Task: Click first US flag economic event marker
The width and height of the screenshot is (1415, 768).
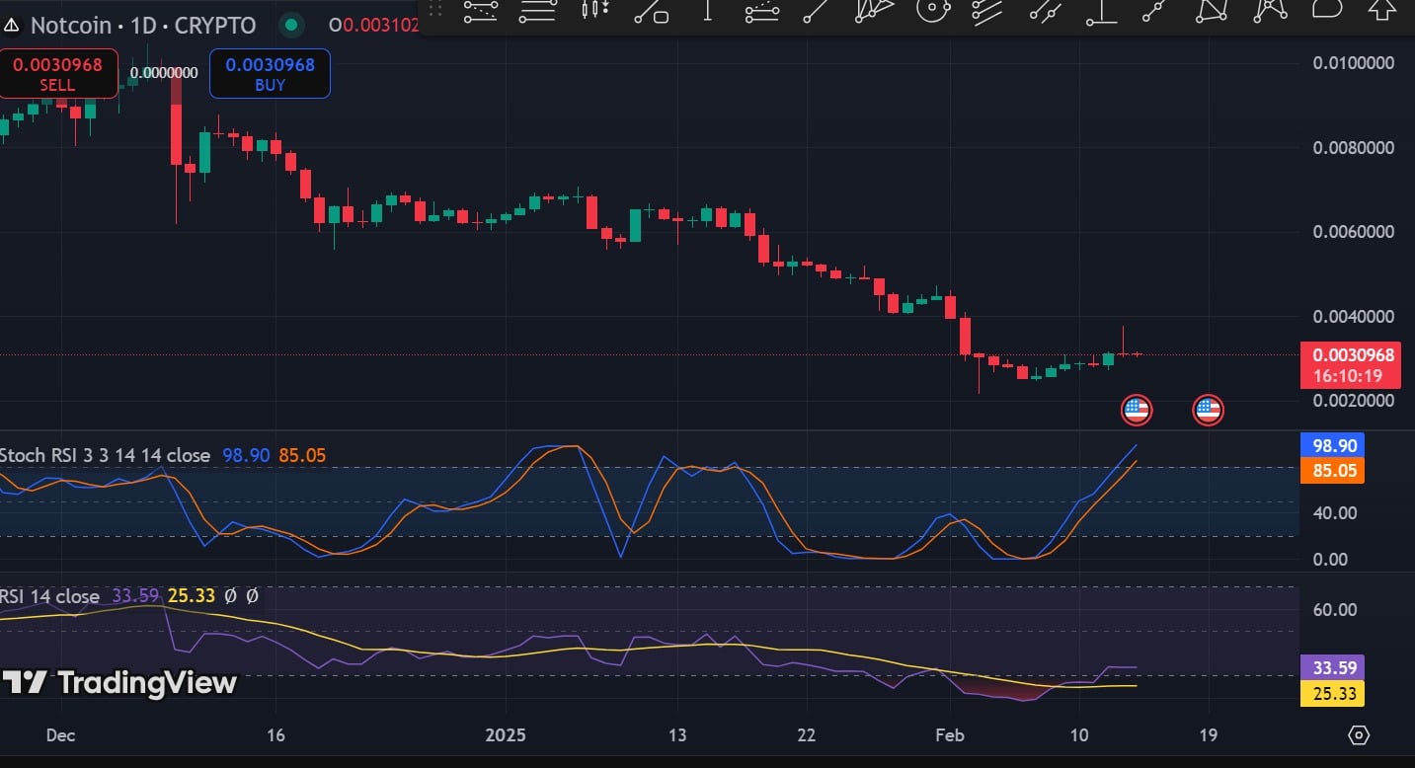Action: point(1137,409)
